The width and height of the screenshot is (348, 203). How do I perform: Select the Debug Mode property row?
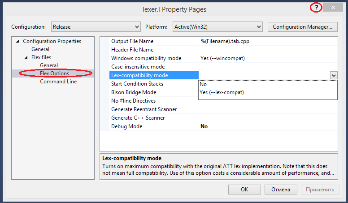[x=126, y=126]
